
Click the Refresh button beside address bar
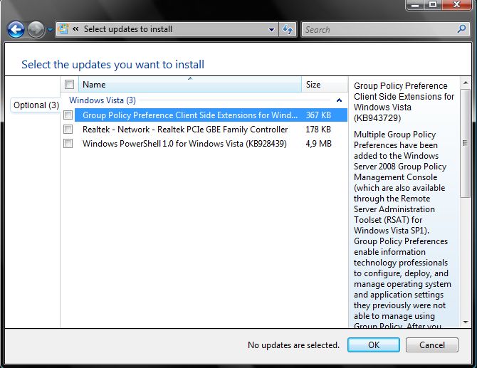[288, 29]
